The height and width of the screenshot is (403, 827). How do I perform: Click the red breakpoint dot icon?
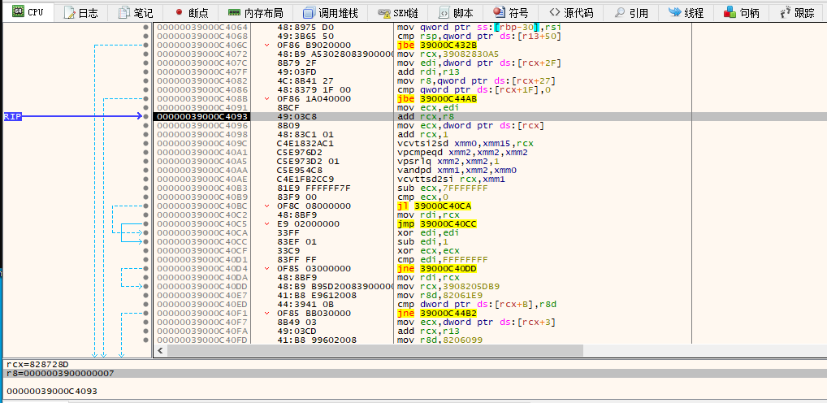179,12
